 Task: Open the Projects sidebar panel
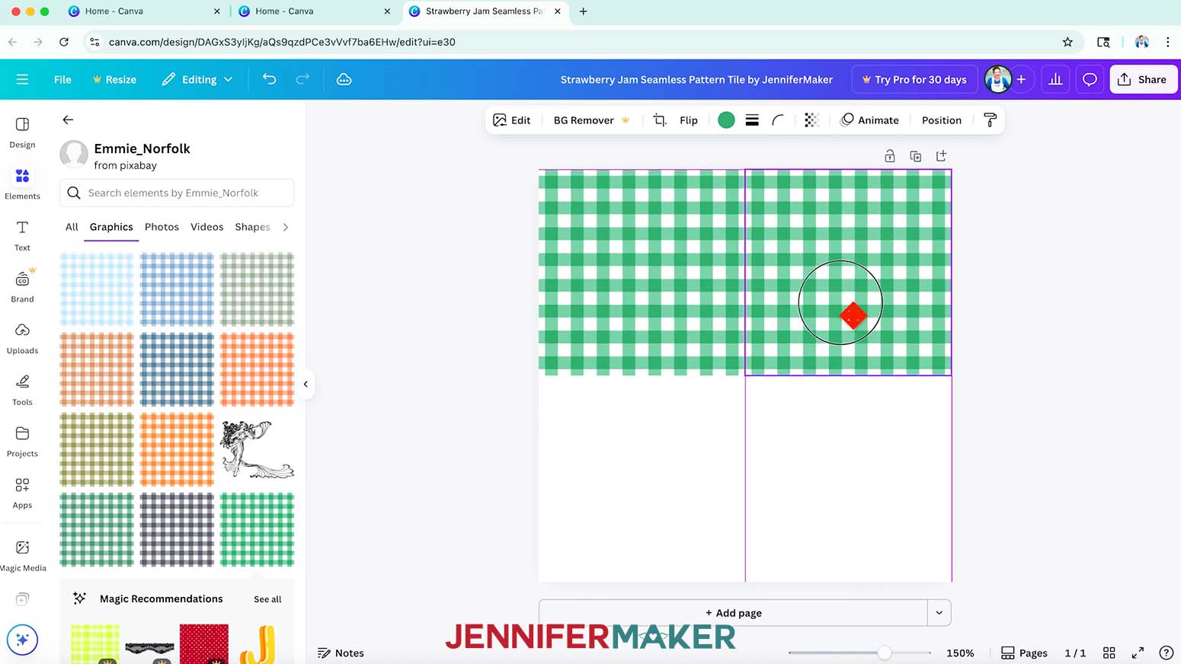(x=22, y=442)
